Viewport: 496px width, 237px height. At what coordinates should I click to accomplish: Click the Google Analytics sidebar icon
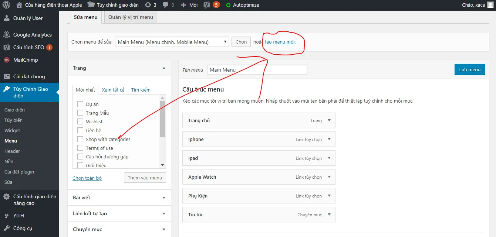tap(7, 35)
